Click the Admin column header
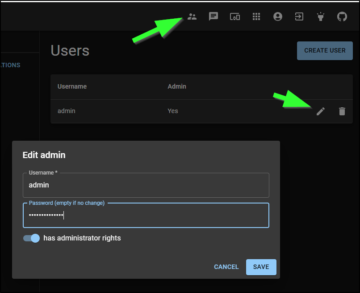This screenshot has height=293, width=360. point(177,86)
